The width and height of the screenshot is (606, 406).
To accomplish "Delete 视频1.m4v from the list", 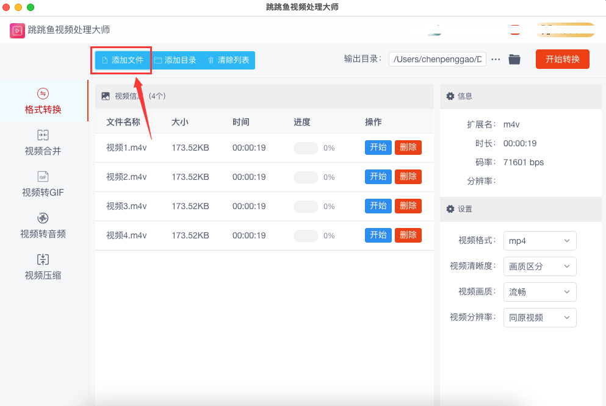I will tap(408, 148).
